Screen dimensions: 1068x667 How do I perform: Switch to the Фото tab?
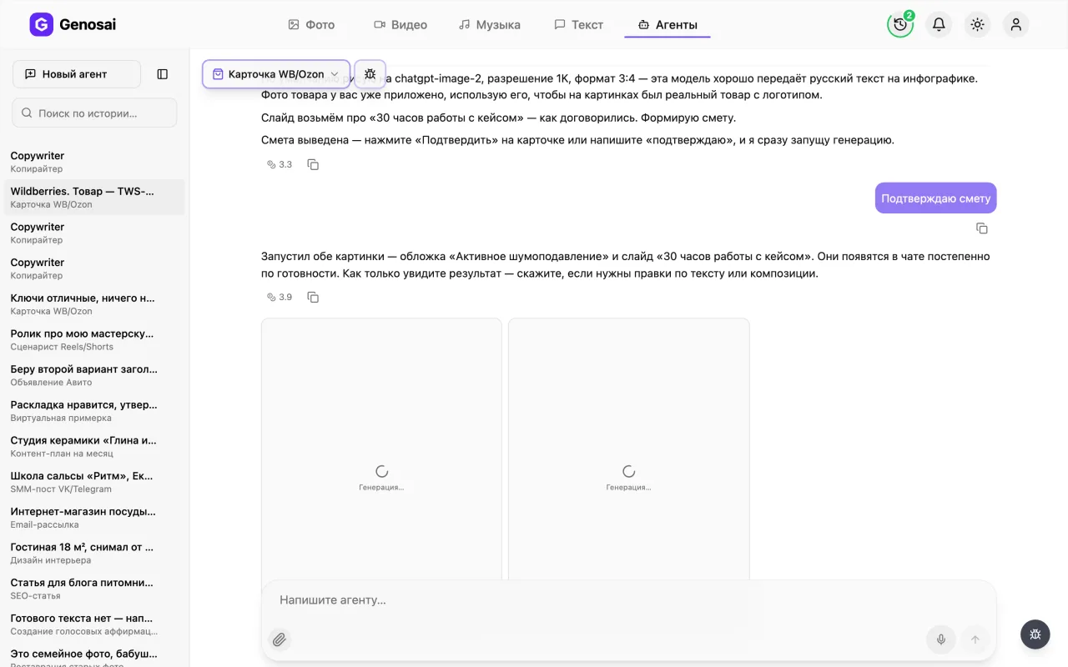point(311,25)
